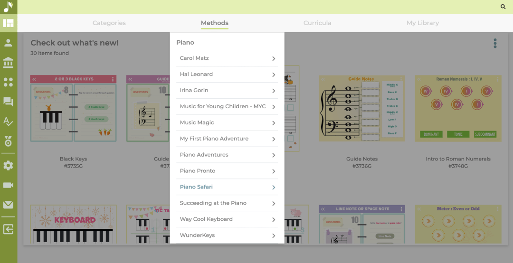Click TONIC button on Roman Numerals card

tap(458, 134)
